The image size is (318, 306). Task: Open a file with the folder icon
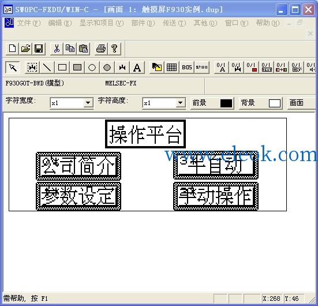click(25, 49)
